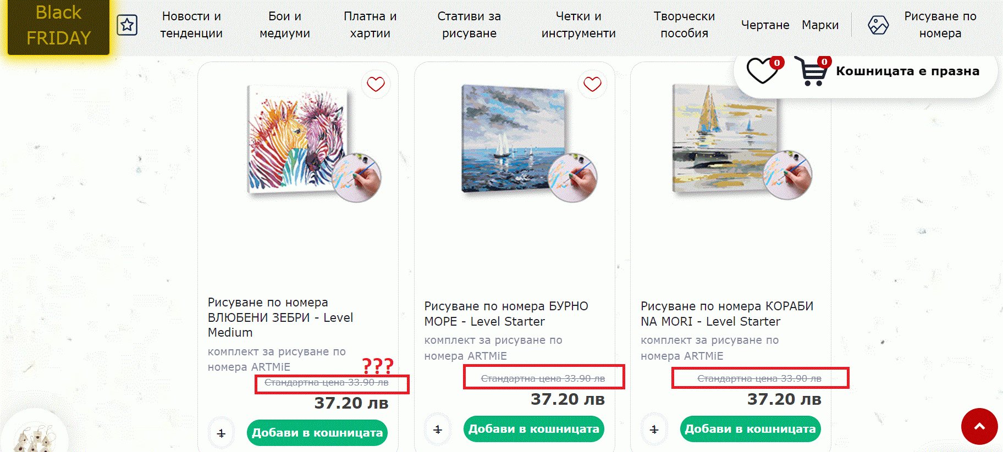
Task: Click the star icon beside Black Friday
Action: point(127,25)
